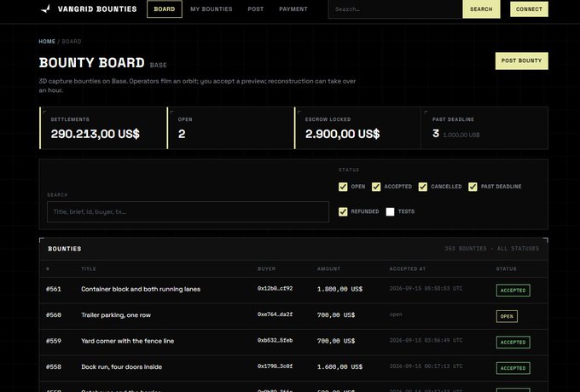The image size is (580, 392).
Task: Click bounty number #561
Action: 54,289
